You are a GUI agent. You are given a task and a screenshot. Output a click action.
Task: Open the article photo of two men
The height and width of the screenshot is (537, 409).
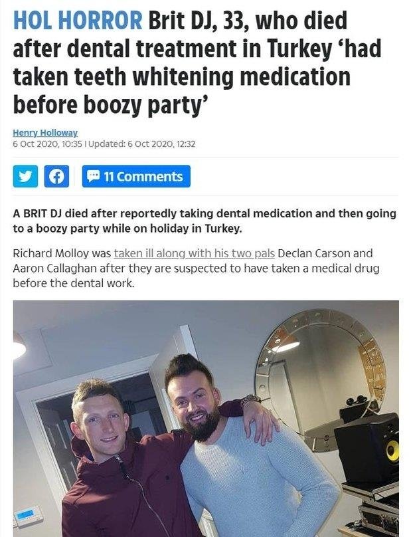pos(206,419)
